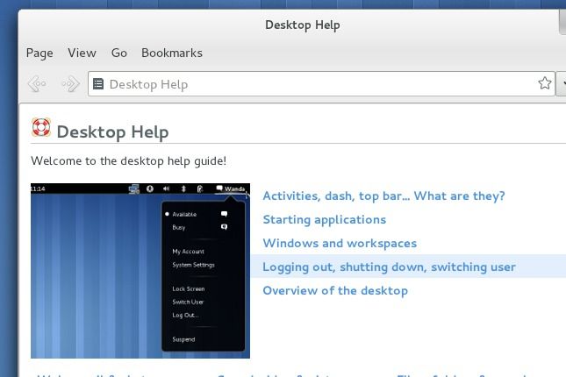The height and width of the screenshot is (377, 566).
Task: Click the forward navigation arrow
Action: pyautogui.click(x=69, y=84)
